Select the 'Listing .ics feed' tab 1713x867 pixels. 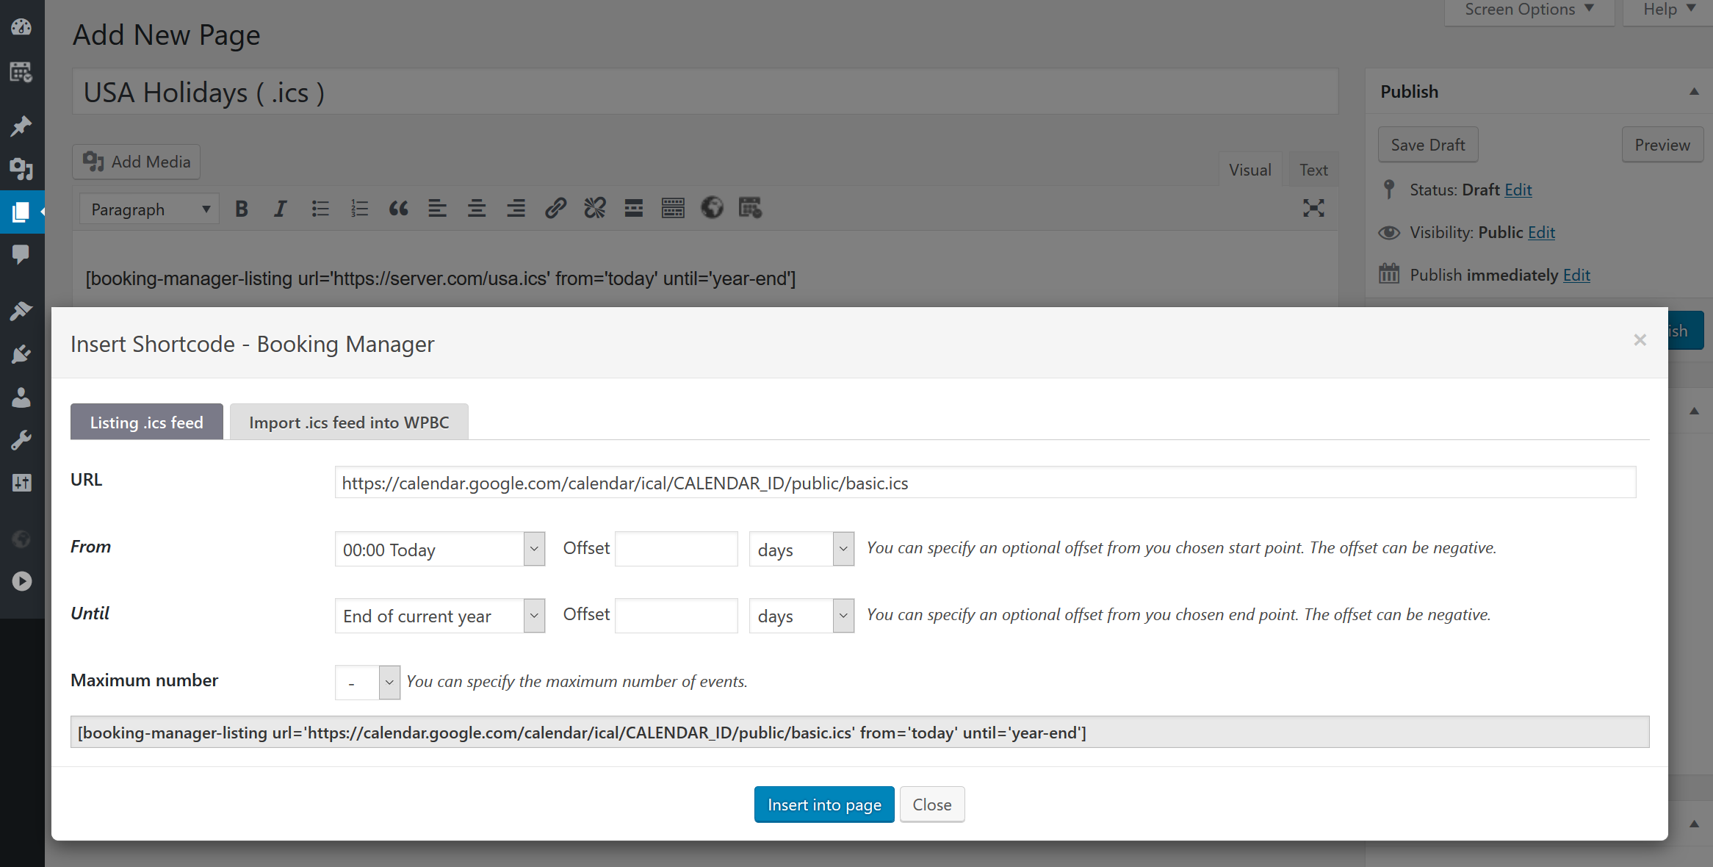coord(146,422)
